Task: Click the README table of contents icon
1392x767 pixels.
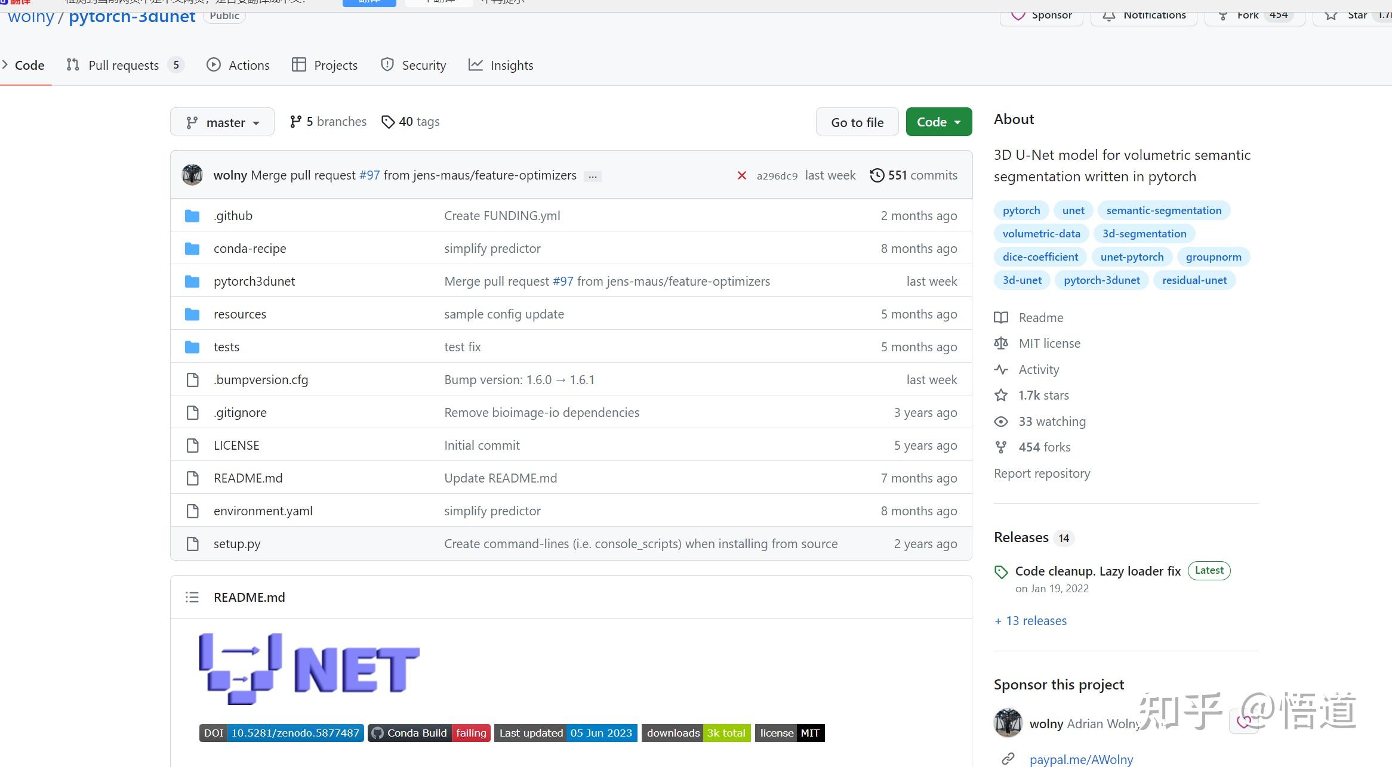Action: [x=192, y=597]
